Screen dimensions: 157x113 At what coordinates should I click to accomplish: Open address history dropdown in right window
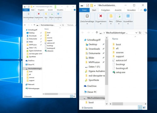136,33
